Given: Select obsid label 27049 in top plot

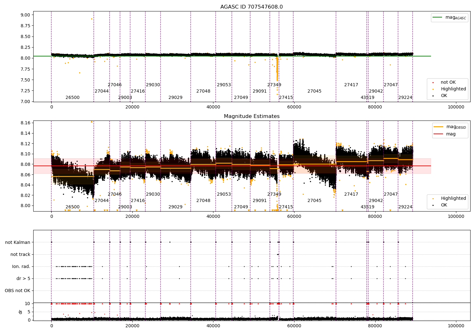Looking at the screenshot, I should click(x=241, y=98).
